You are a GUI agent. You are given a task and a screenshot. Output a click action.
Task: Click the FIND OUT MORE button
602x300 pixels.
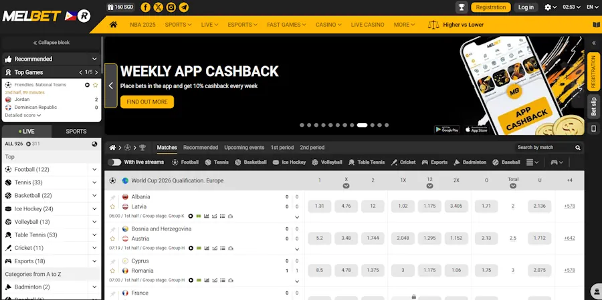[147, 102]
